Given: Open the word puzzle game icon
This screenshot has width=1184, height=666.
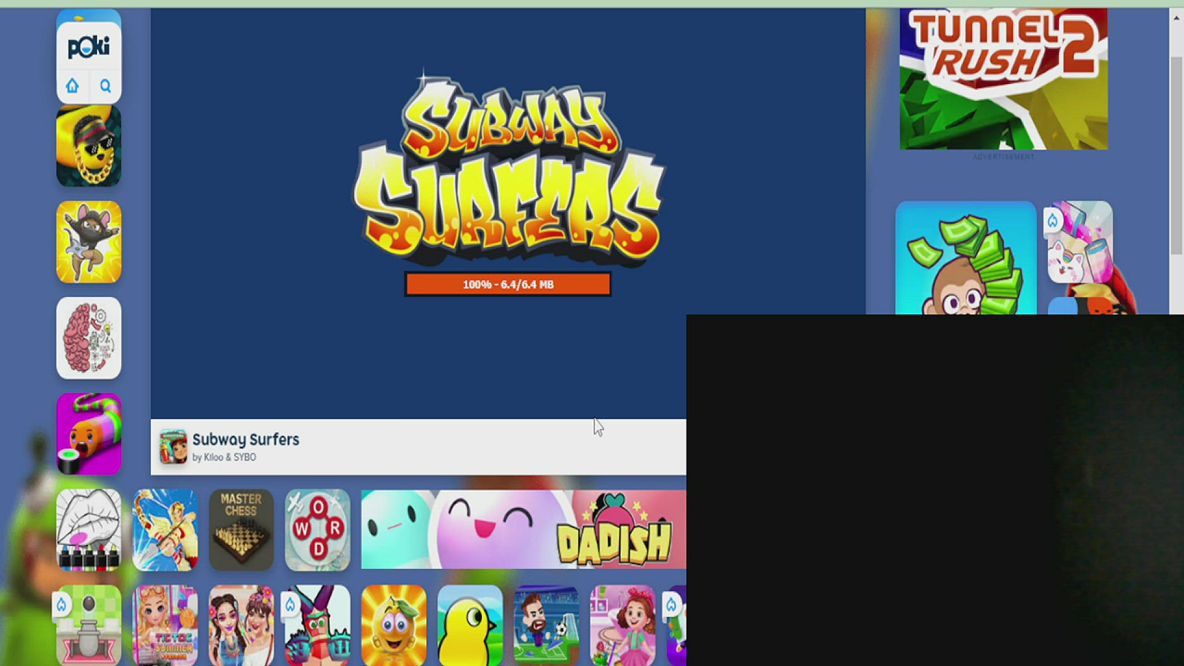Looking at the screenshot, I should point(318,530).
